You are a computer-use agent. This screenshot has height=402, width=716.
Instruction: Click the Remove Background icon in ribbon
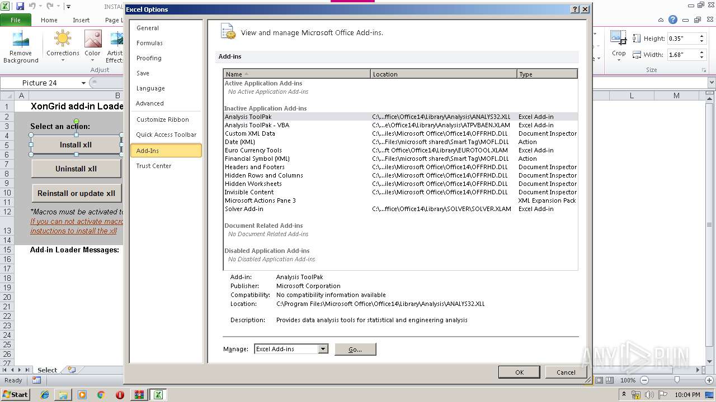pos(21,39)
